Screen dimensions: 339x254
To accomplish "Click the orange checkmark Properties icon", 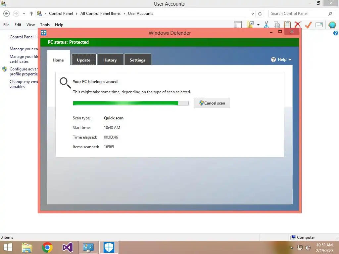I will pos(308,24).
